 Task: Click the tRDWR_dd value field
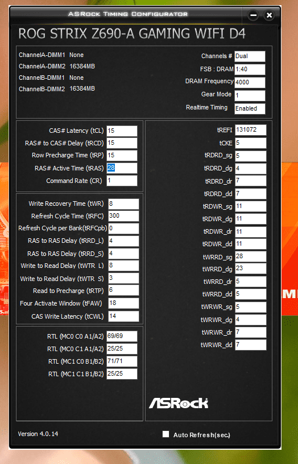coord(251,244)
